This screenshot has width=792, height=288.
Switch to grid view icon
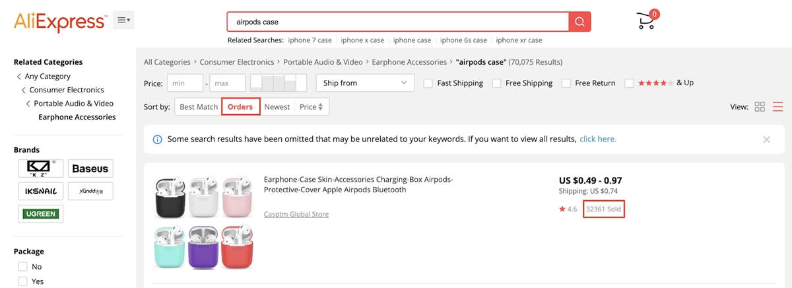pyautogui.click(x=760, y=107)
